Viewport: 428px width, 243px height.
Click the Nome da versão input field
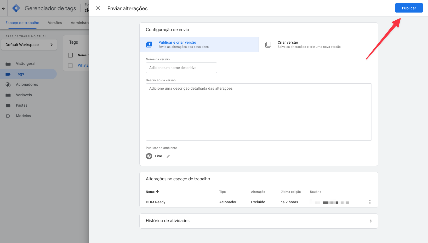[181, 68]
